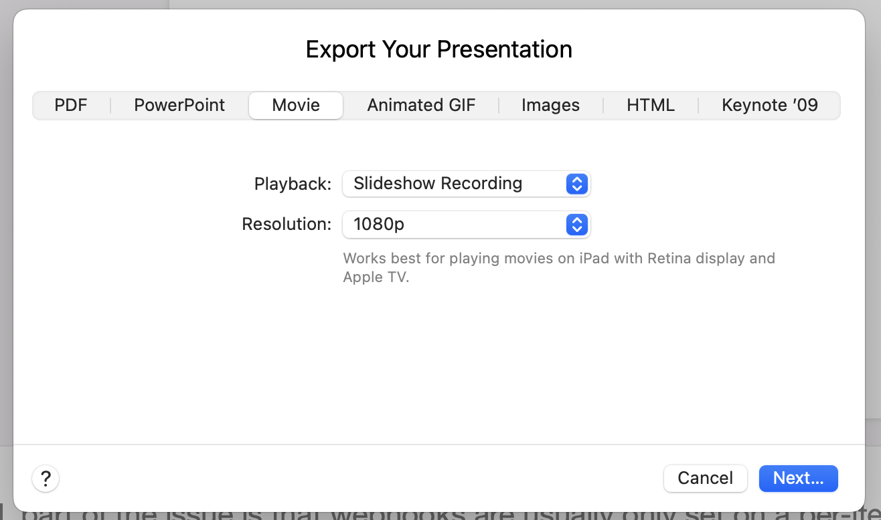Cancel the export dialog
The width and height of the screenshot is (881, 520).
point(705,478)
